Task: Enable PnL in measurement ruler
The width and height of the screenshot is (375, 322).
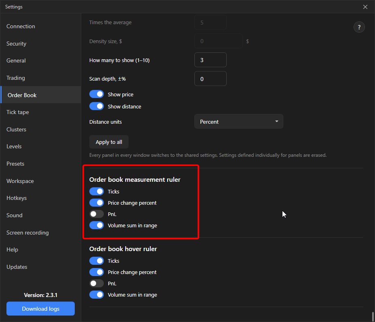Action: [x=97, y=214]
